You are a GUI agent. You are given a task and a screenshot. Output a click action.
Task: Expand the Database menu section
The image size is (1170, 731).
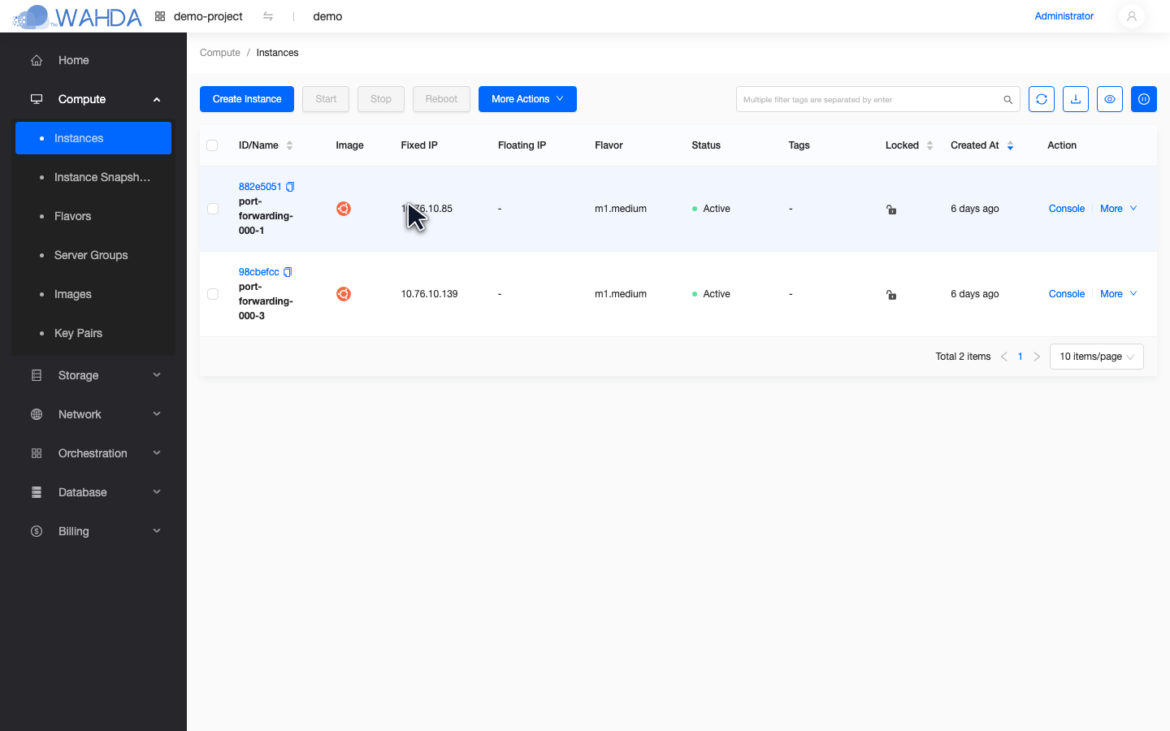[x=157, y=492]
